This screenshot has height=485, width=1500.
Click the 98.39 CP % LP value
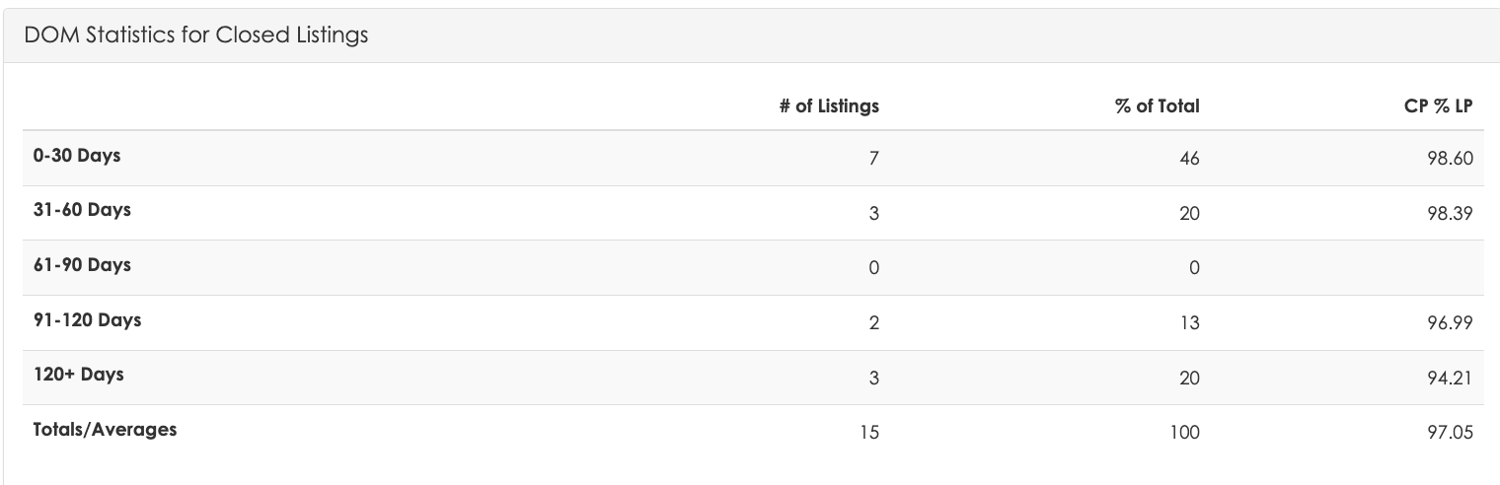pos(1449,212)
